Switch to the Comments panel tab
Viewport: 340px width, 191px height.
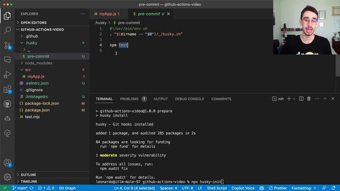[x=221, y=99]
